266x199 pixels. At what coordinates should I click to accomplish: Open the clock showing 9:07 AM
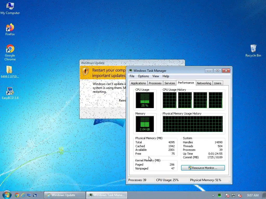coord(252,195)
